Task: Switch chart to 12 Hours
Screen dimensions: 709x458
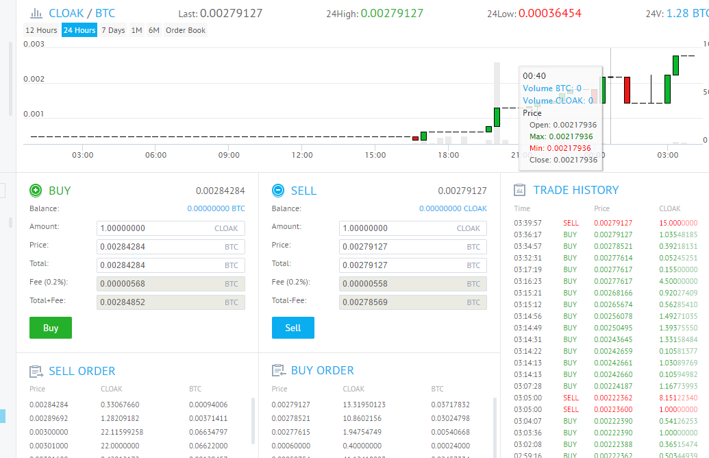Action: (41, 30)
